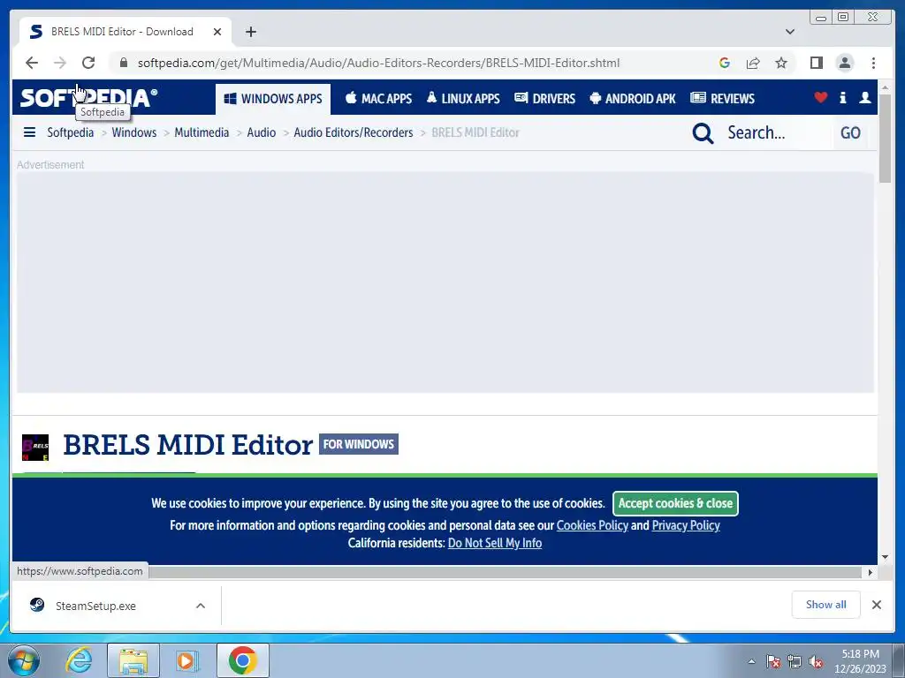905x678 pixels.
Task: Open Audio Editors/Recorders breadcrumb
Action: coord(354,132)
